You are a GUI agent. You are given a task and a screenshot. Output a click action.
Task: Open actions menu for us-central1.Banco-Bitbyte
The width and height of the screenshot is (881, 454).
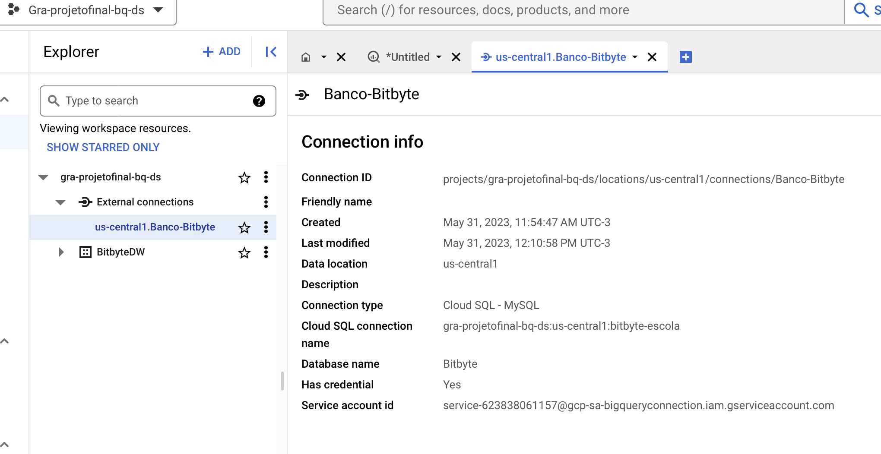266,227
